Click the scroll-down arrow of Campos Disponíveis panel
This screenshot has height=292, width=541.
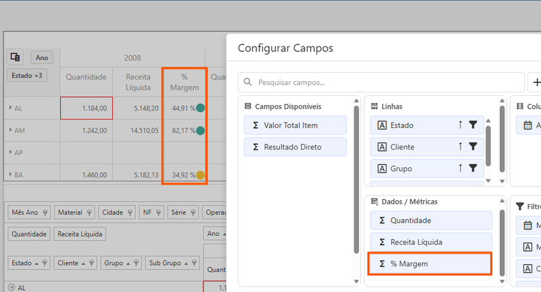click(356, 281)
